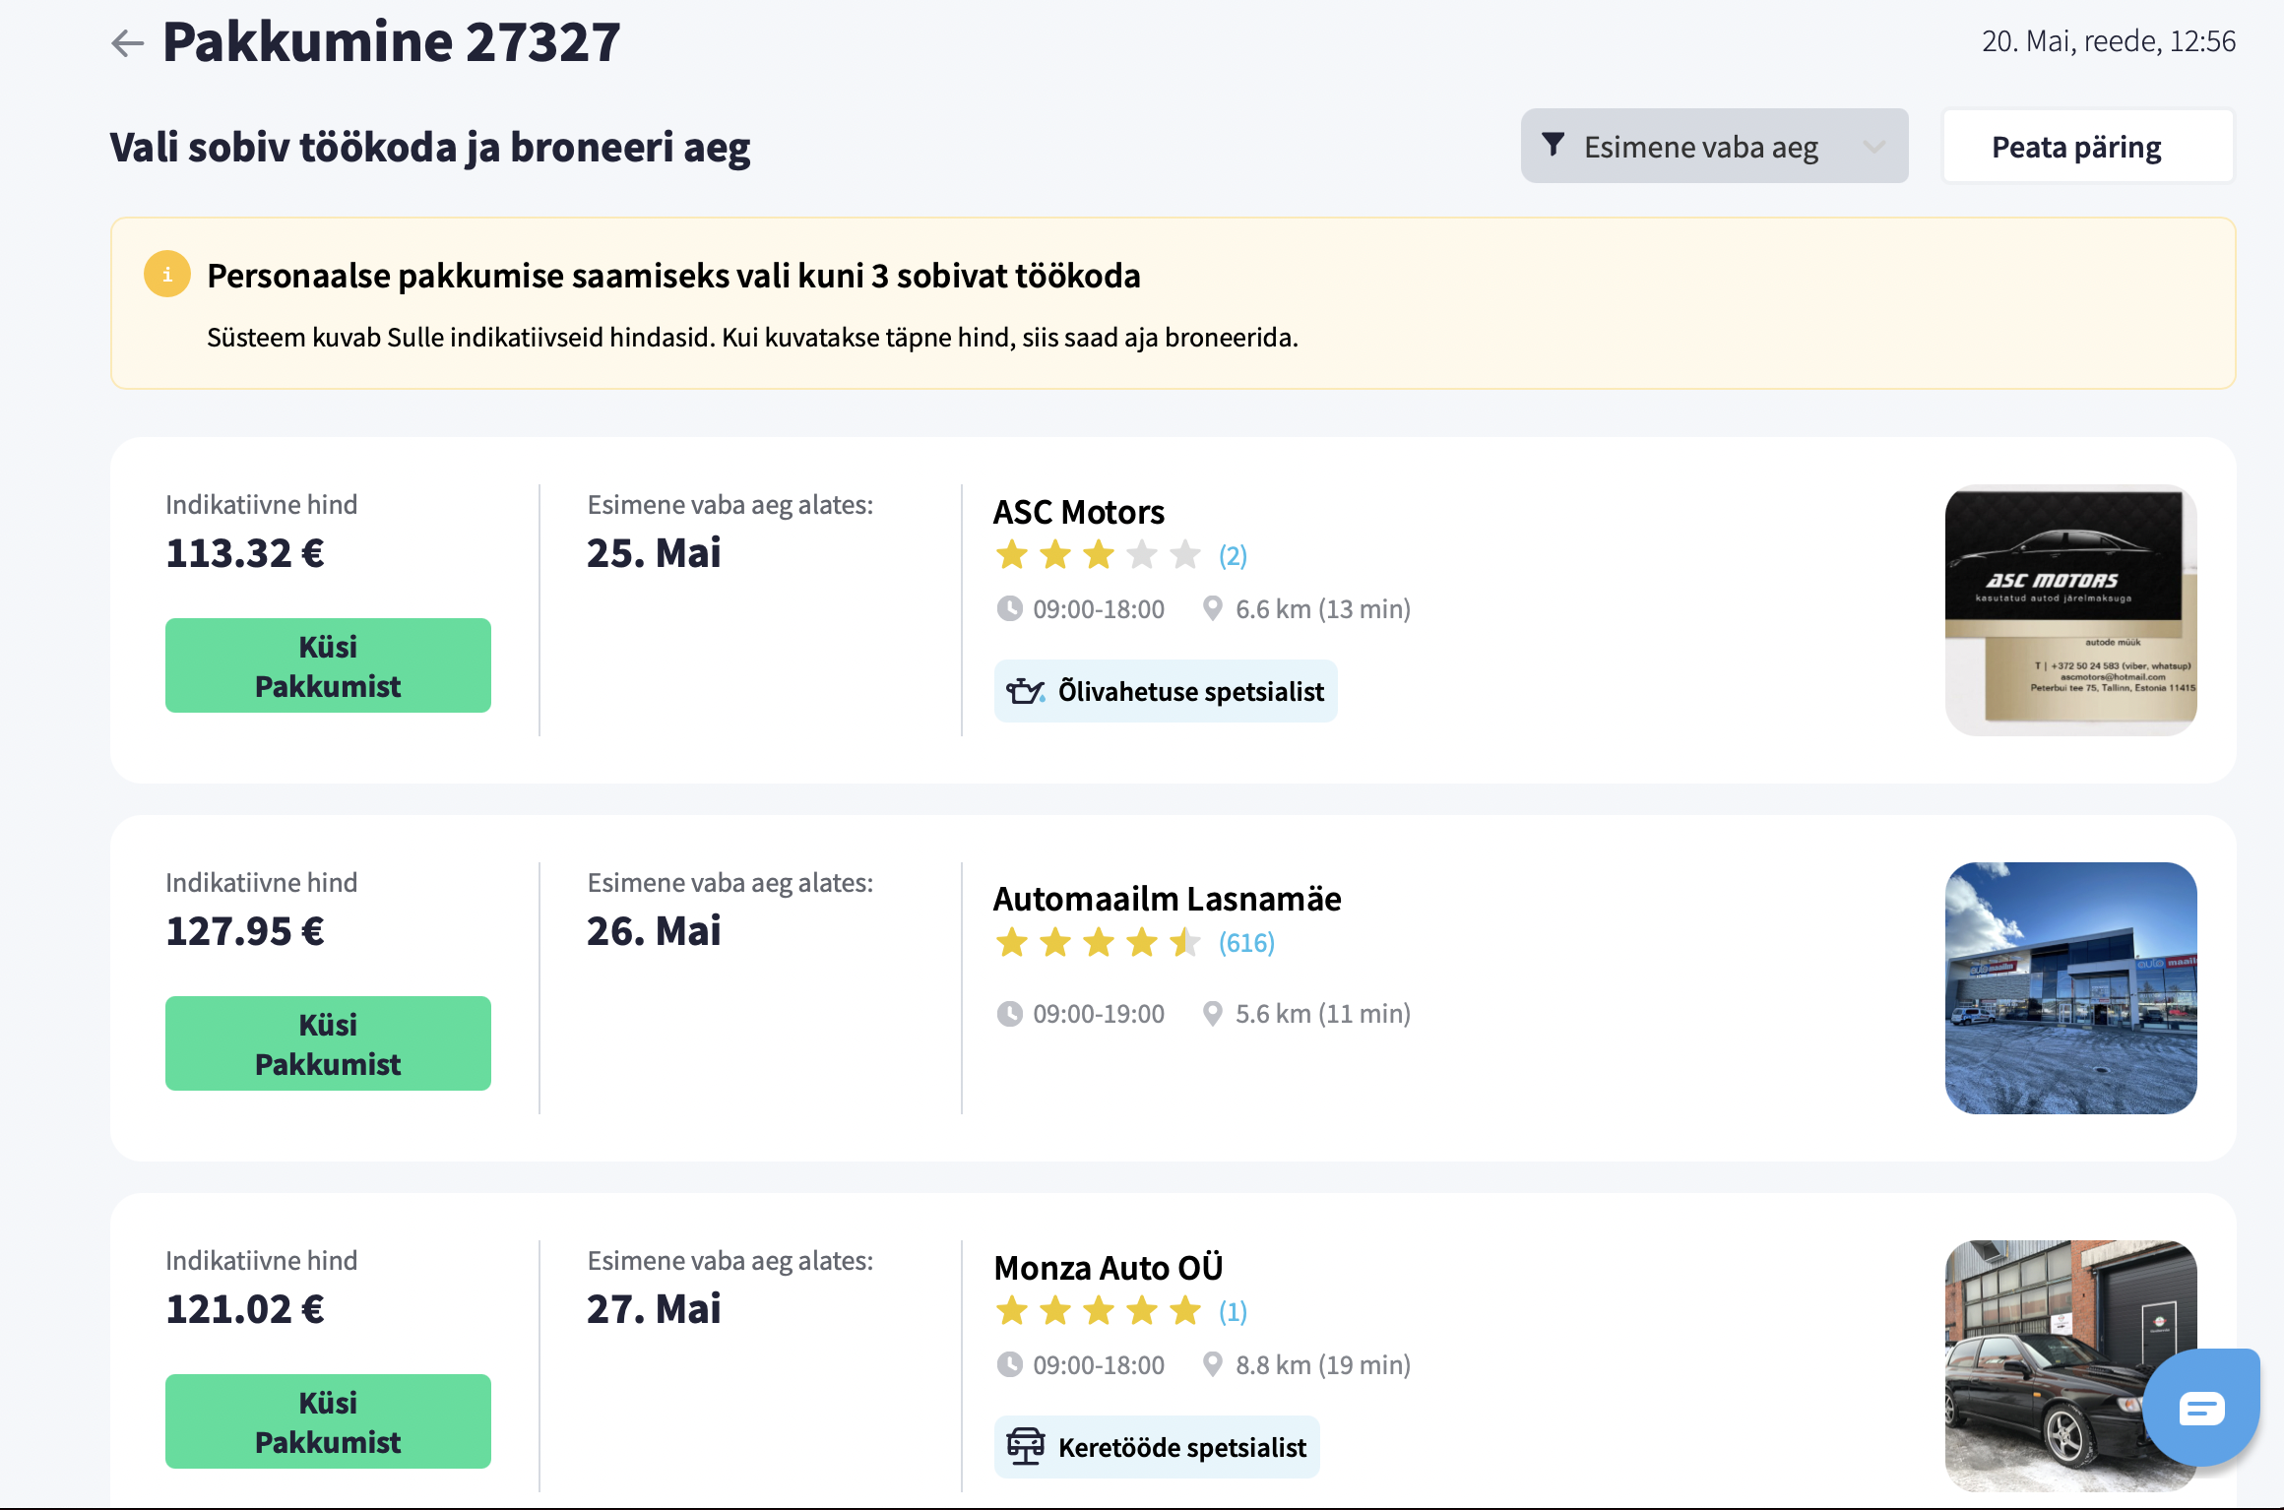Request an offer from Automaailm Lasnamäe via Küsi Pakkumist
Image resolution: width=2284 pixels, height=1510 pixels.
328,1043
